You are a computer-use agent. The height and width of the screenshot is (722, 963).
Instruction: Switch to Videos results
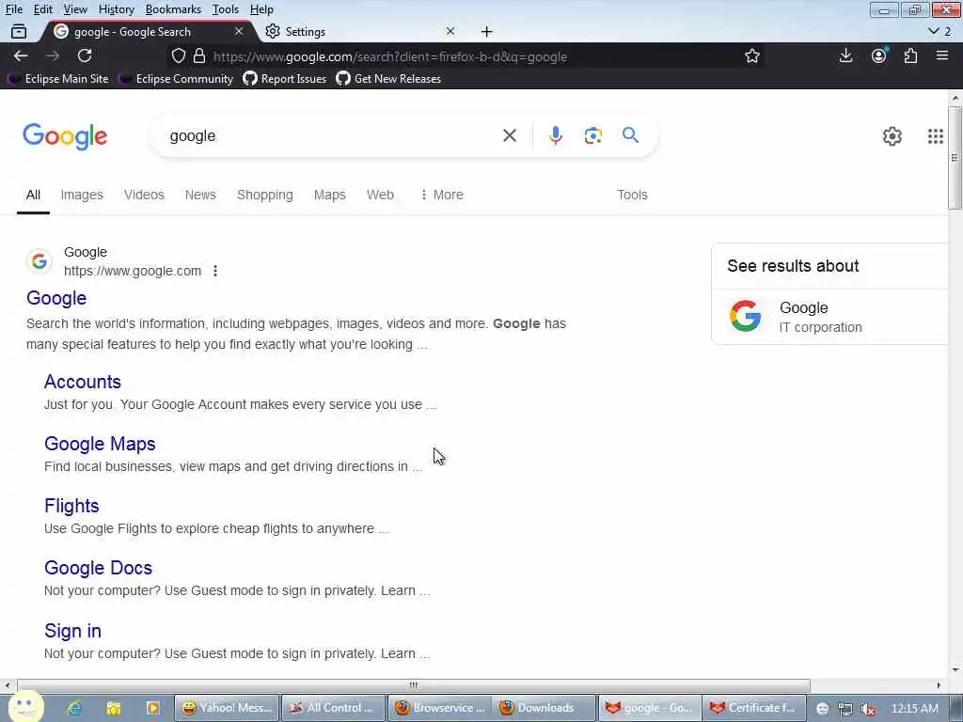pyautogui.click(x=144, y=195)
